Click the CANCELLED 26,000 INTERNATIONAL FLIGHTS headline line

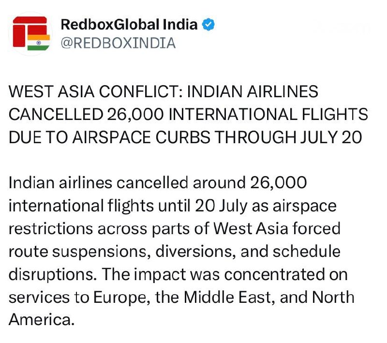pyautogui.click(x=188, y=114)
